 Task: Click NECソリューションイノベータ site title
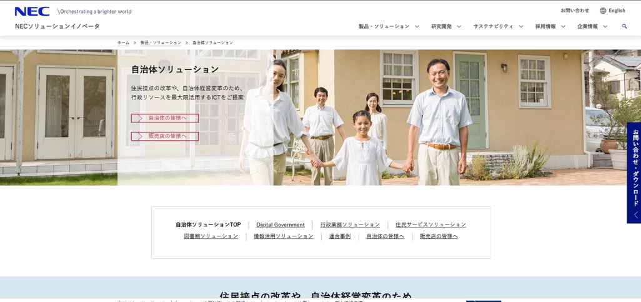57,26
